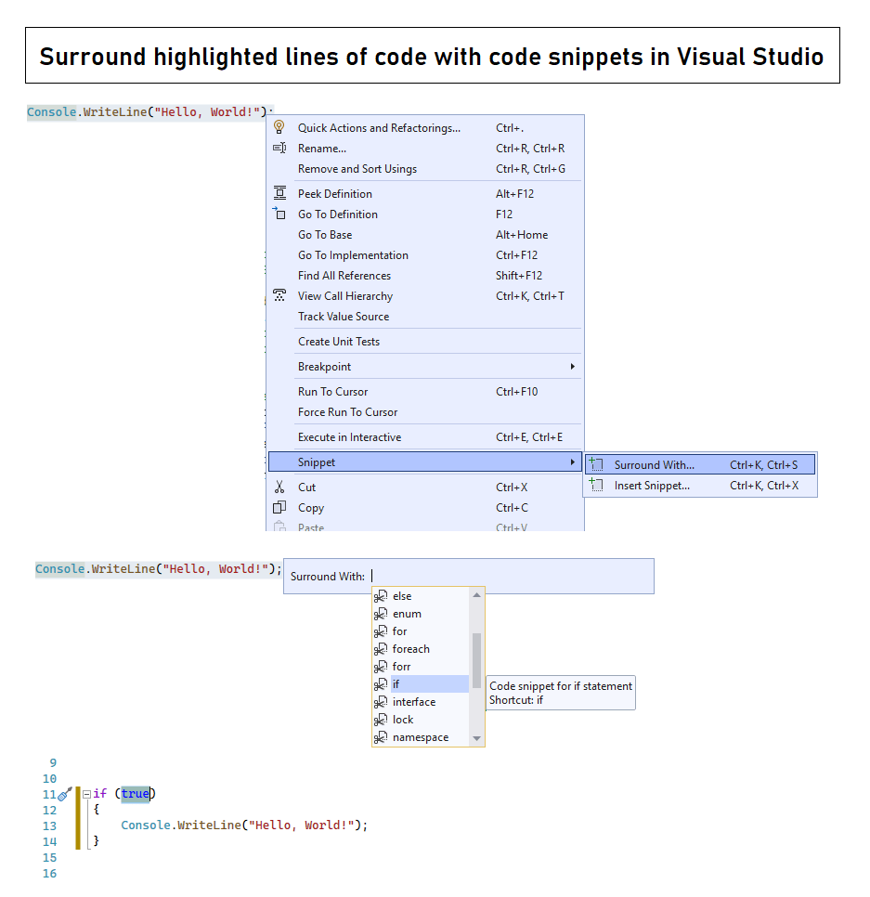The height and width of the screenshot is (897, 870).
Task: Select Go To Base
Action: [425, 235]
